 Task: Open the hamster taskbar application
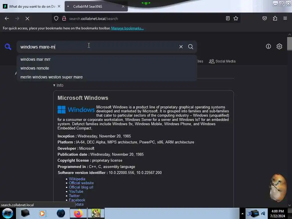click(96, 213)
